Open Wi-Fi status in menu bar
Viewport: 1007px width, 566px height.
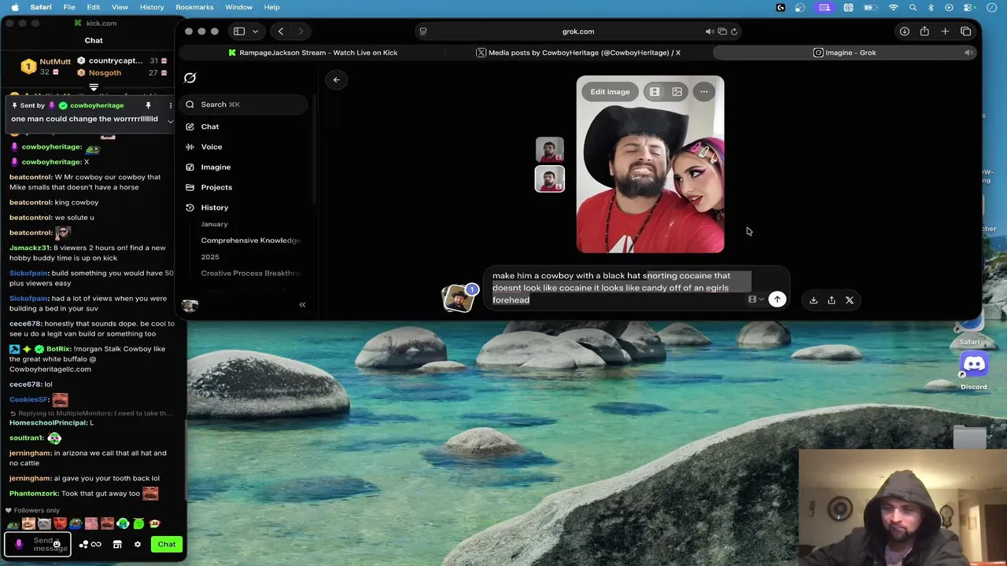[894, 7]
